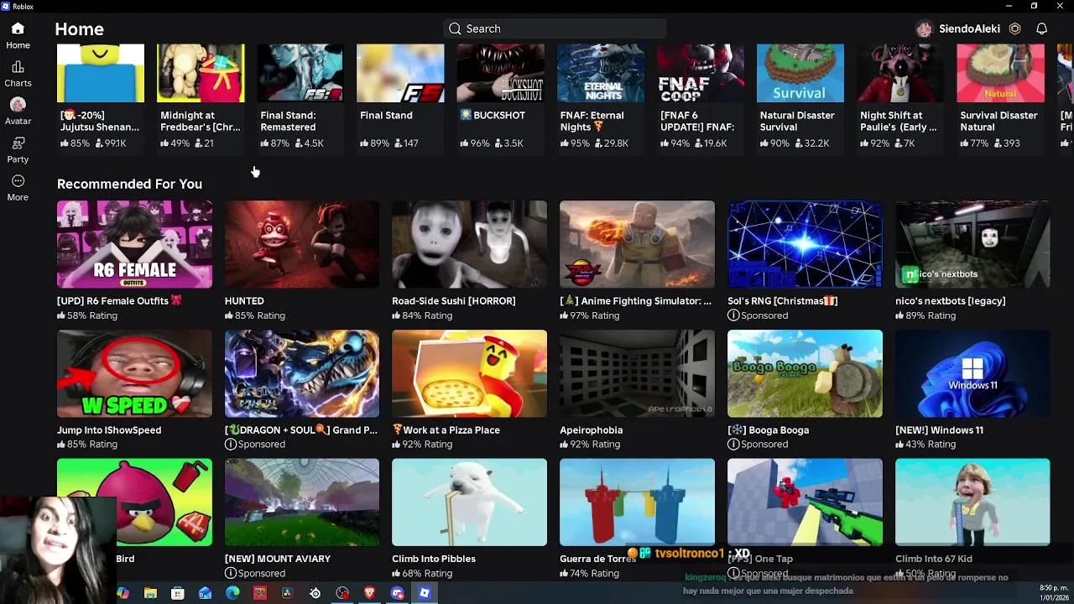Open File Explorer from taskbar
The height and width of the screenshot is (604, 1074).
click(150, 593)
